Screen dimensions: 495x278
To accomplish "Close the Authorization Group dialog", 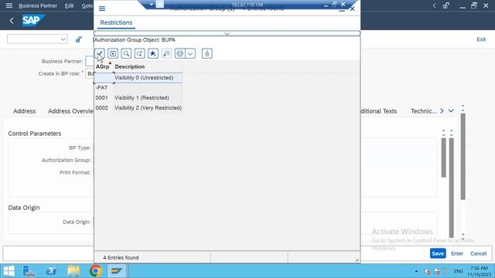I will click(x=353, y=8).
